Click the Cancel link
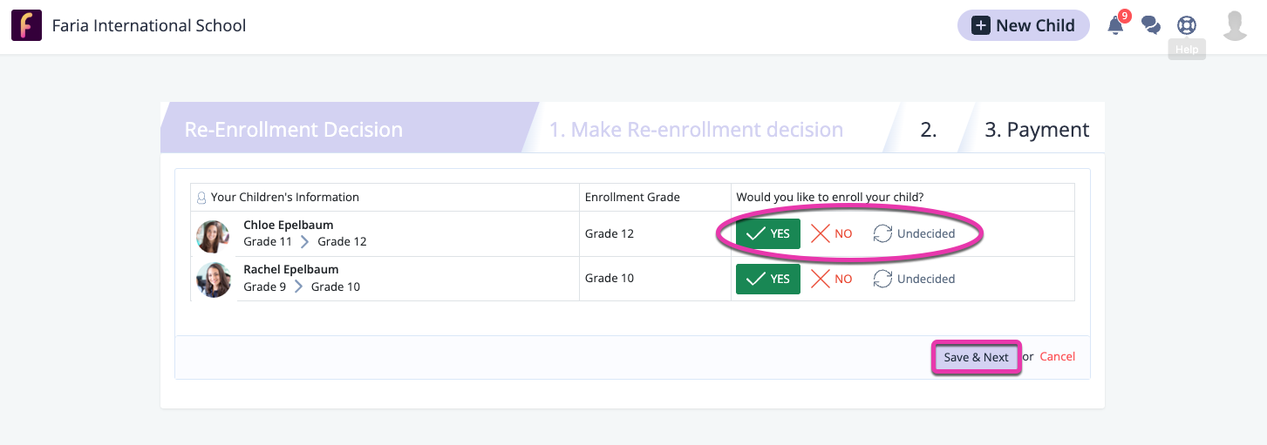Screen dimensions: 1267x445 tap(1057, 357)
